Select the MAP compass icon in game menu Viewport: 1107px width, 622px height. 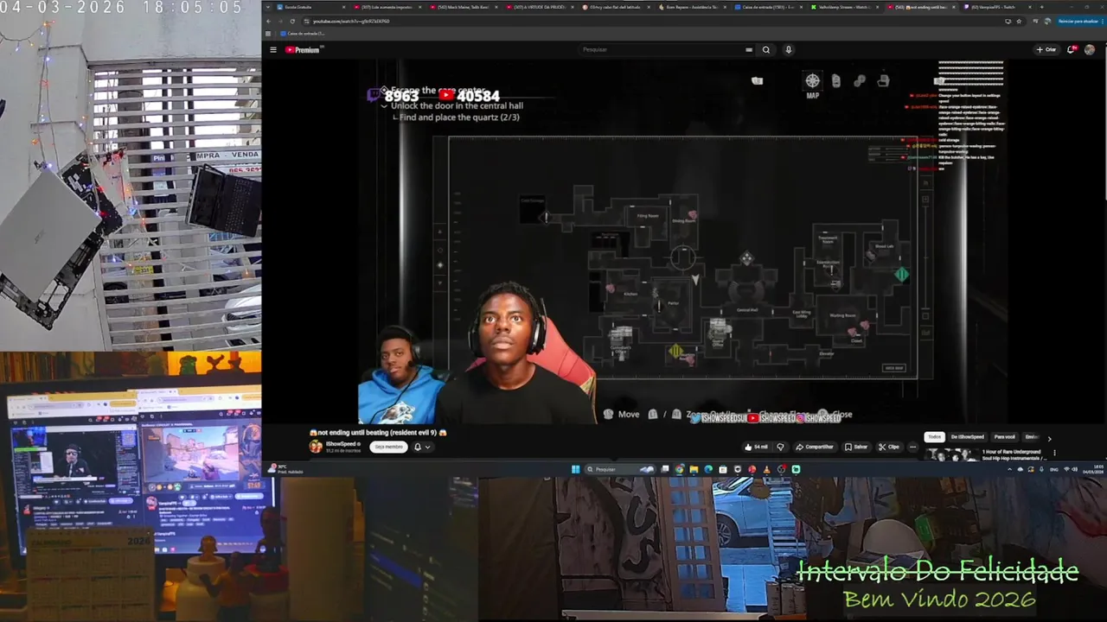click(812, 81)
